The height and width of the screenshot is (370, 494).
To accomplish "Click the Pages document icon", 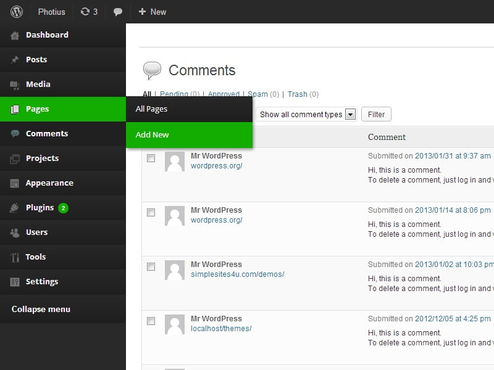I will 14,109.
